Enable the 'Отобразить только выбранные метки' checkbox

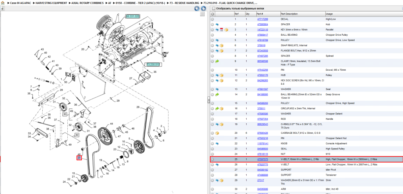[x=213, y=8]
